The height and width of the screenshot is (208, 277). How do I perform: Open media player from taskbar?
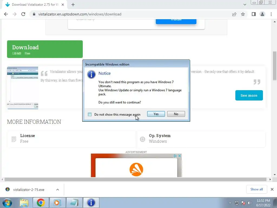[57, 203]
